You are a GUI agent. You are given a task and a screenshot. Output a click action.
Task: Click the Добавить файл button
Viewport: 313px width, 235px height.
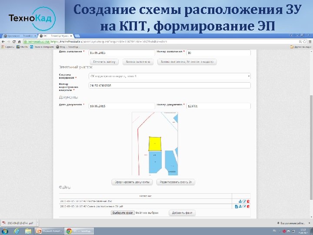(182, 213)
